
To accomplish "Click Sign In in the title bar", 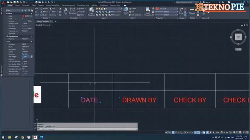I will click(x=207, y=2).
